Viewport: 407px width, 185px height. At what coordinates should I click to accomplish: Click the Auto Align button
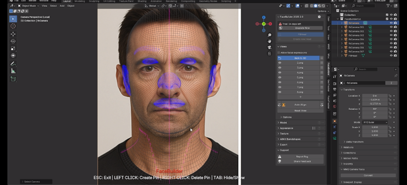click(300, 105)
